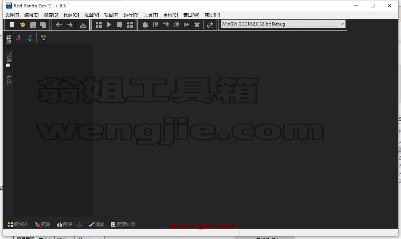Click the compile and run icon
Image resolution: width=401 pixels, height=239 pixels.
tap(119, 25)
